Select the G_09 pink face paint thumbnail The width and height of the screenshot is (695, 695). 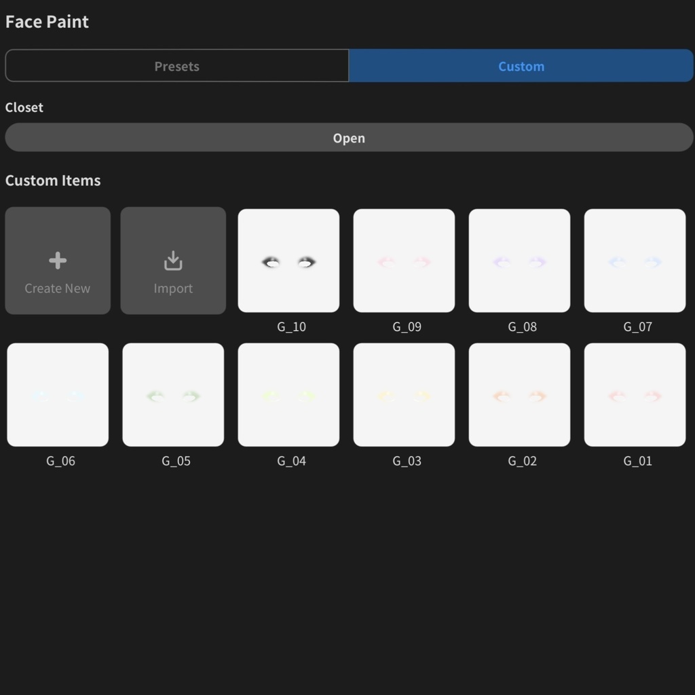(x=404, y=261)
